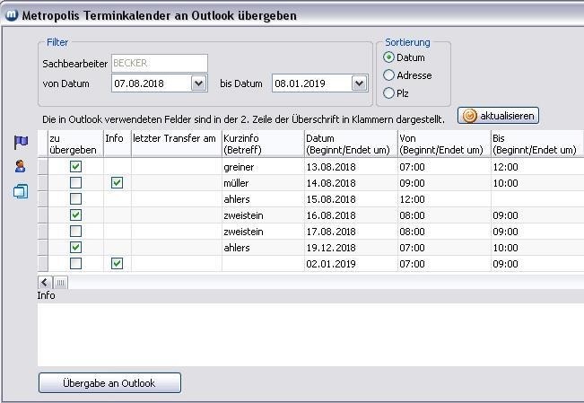Uncheck 'zu übergeben' for the greiner row
The image size is (584, 403).
[x=76, y=167]
